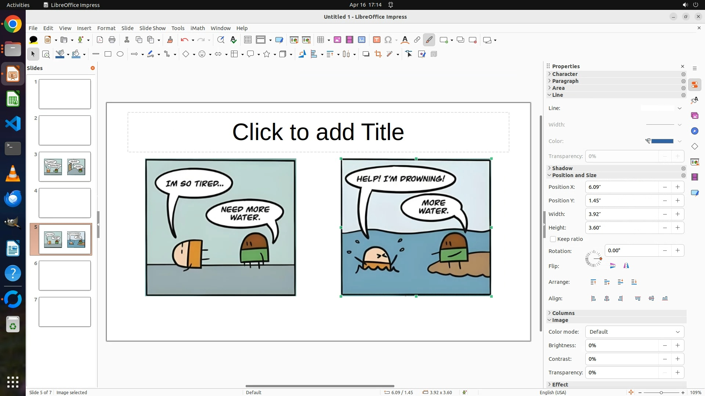Expand the Shadow properties section
Screen dimensions: 705x396
(x=562, y=168)
